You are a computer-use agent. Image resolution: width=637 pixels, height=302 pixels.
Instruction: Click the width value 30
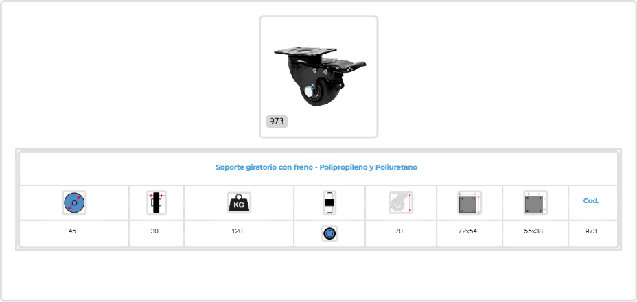pyautogui.click(x=154, y=231)
